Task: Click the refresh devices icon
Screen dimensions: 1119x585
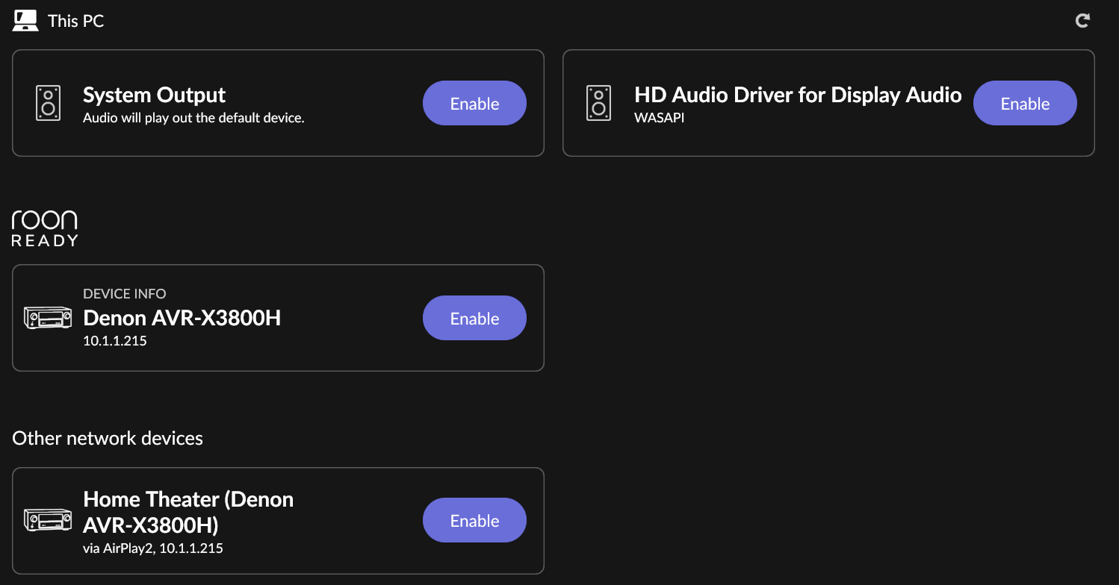Action: point(1082,21)
